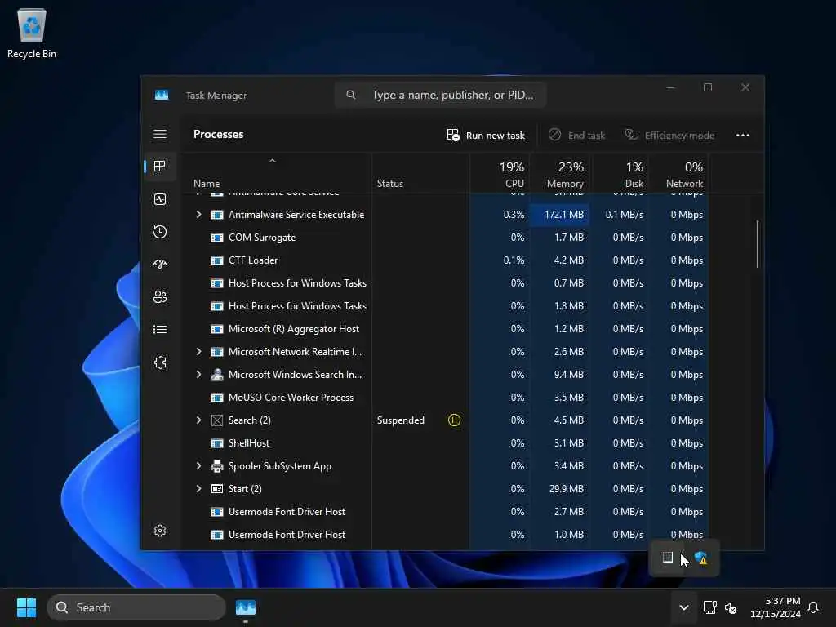Click the 0.1 MB/s disk value
This screenshot has width=836, height=627.
625,215
